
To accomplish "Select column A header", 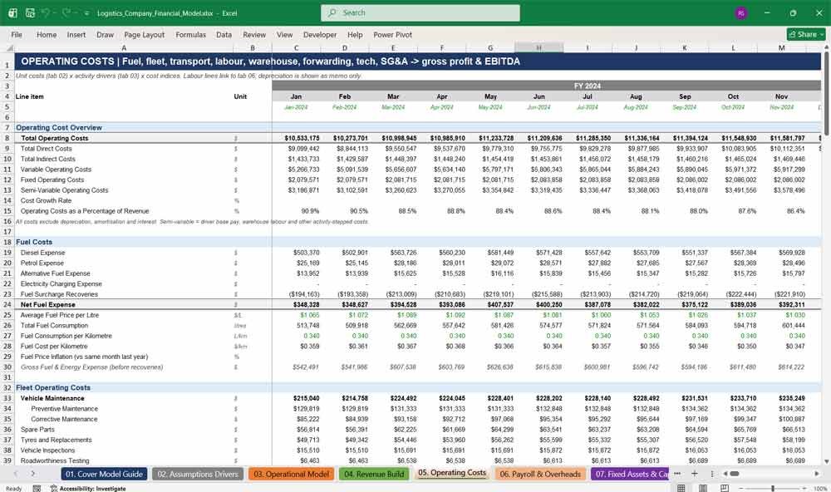I will (125, 47).
